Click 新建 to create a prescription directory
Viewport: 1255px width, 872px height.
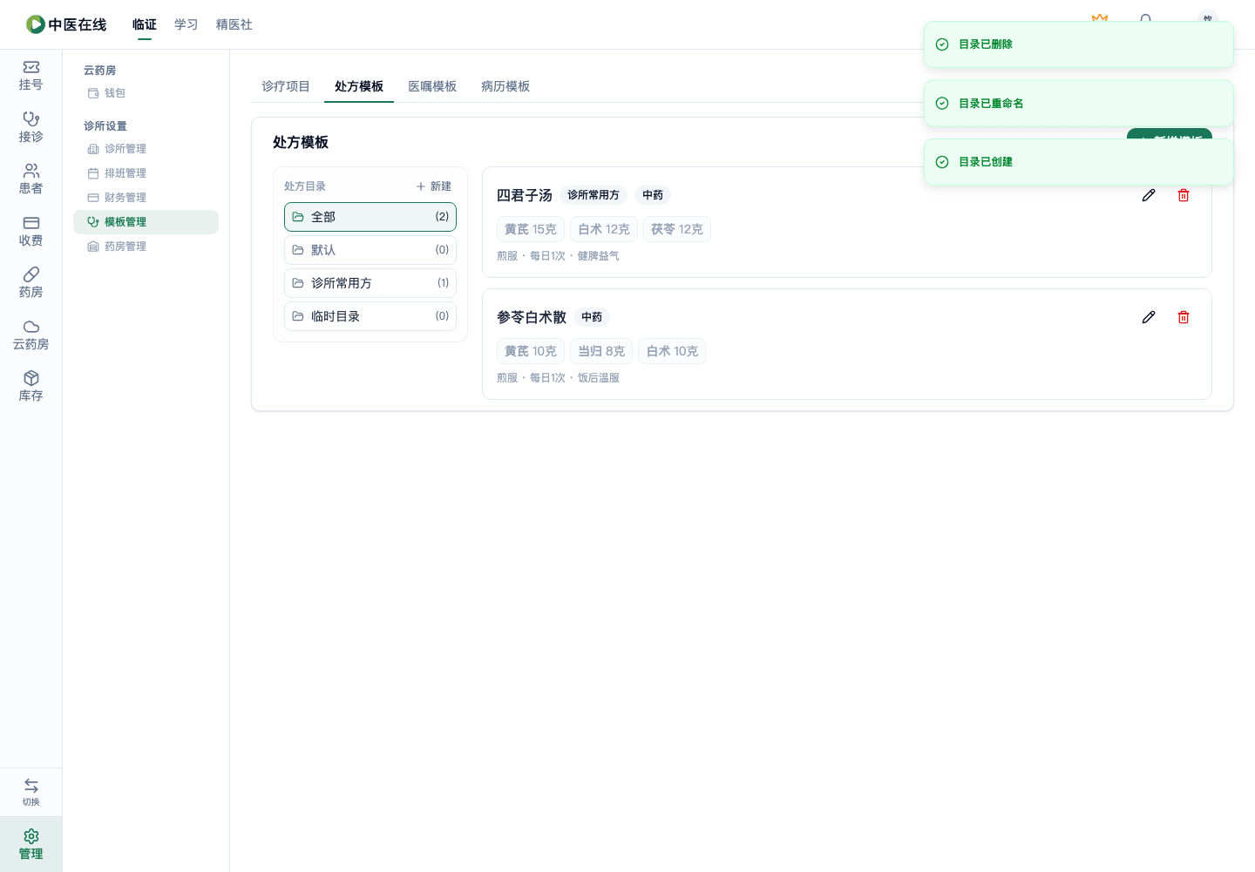(434, 186)
